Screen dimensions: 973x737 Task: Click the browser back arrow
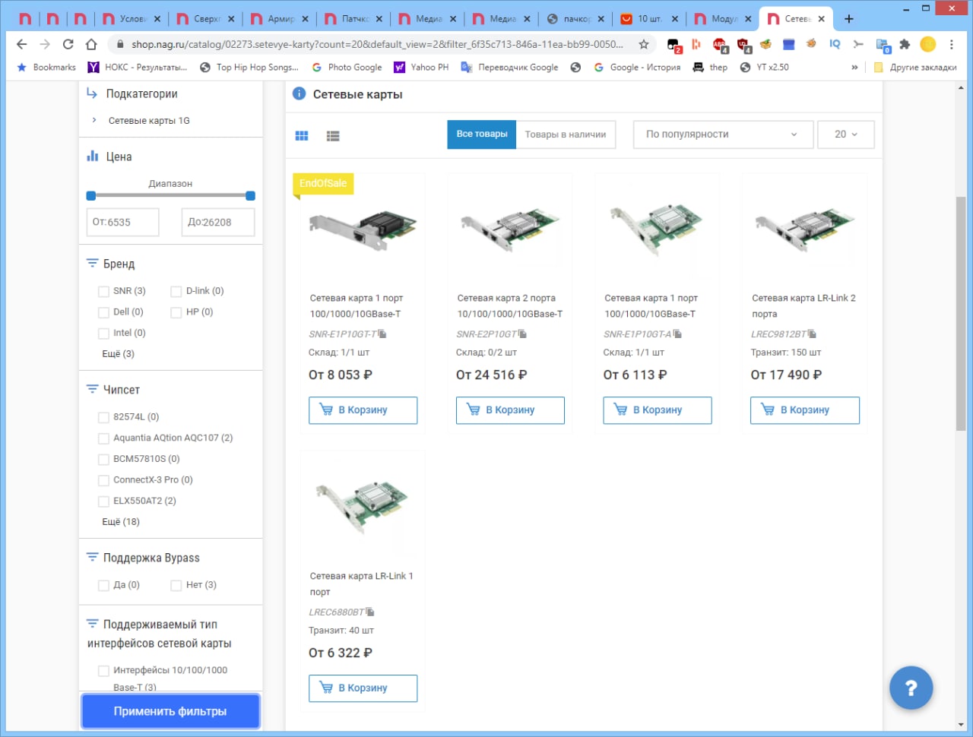coord(21,44)
